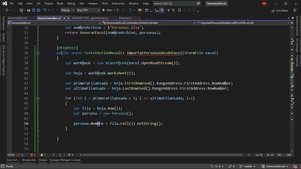Screen dimensions: 301x169
Task: Click the Undo icon
Action: coord(45,10)
